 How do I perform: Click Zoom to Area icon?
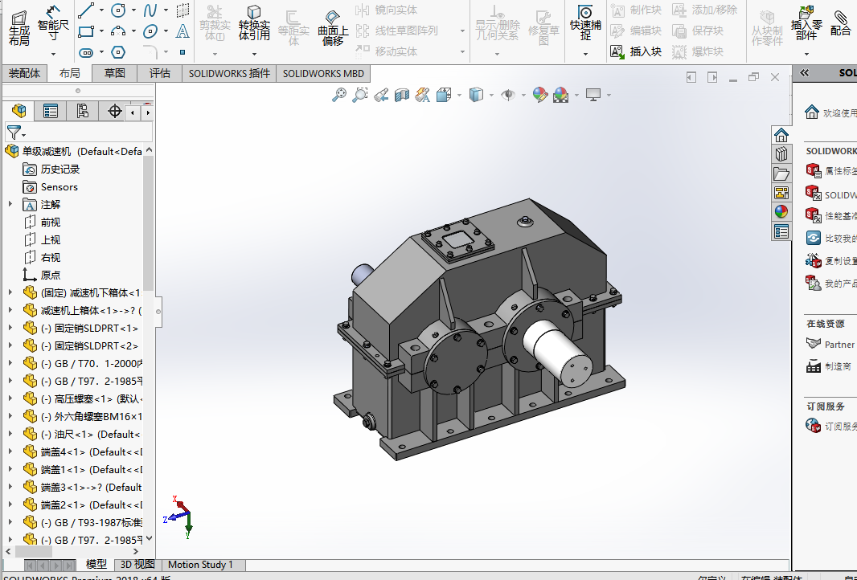click(x=359, y=95)
